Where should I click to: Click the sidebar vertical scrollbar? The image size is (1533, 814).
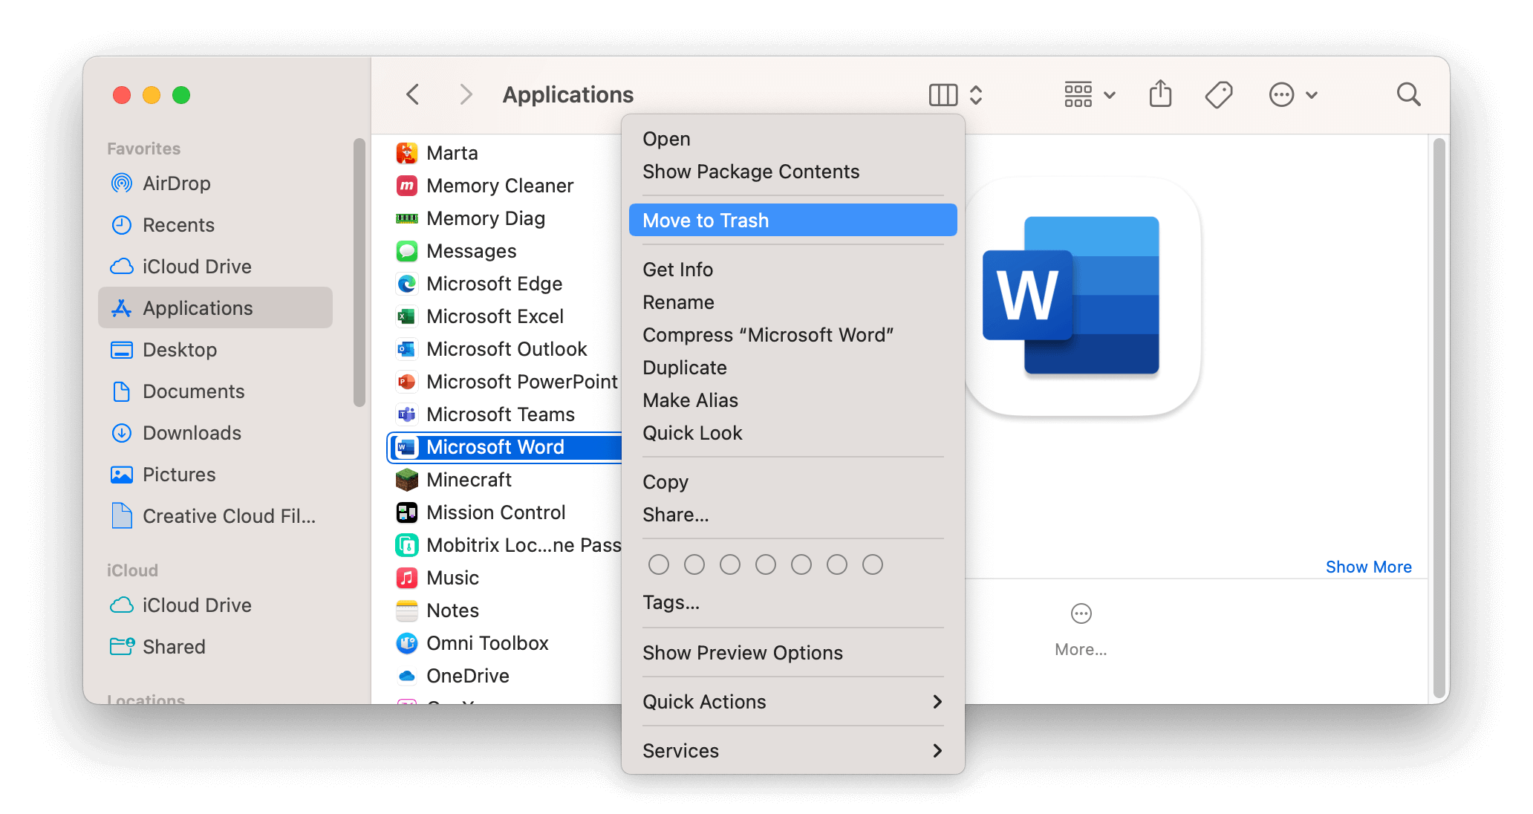359,273
